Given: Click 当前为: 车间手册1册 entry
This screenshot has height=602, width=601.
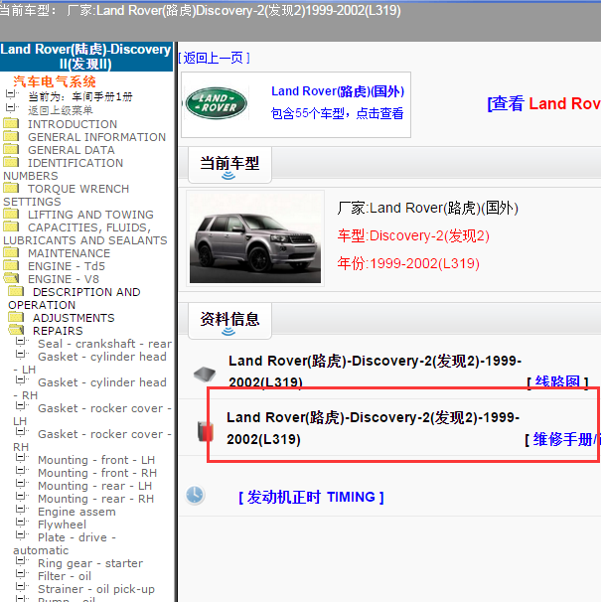Looking at the screenshot, I should [x=80, y=96].
